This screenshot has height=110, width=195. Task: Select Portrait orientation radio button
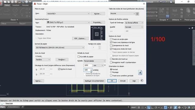point(111,69)
